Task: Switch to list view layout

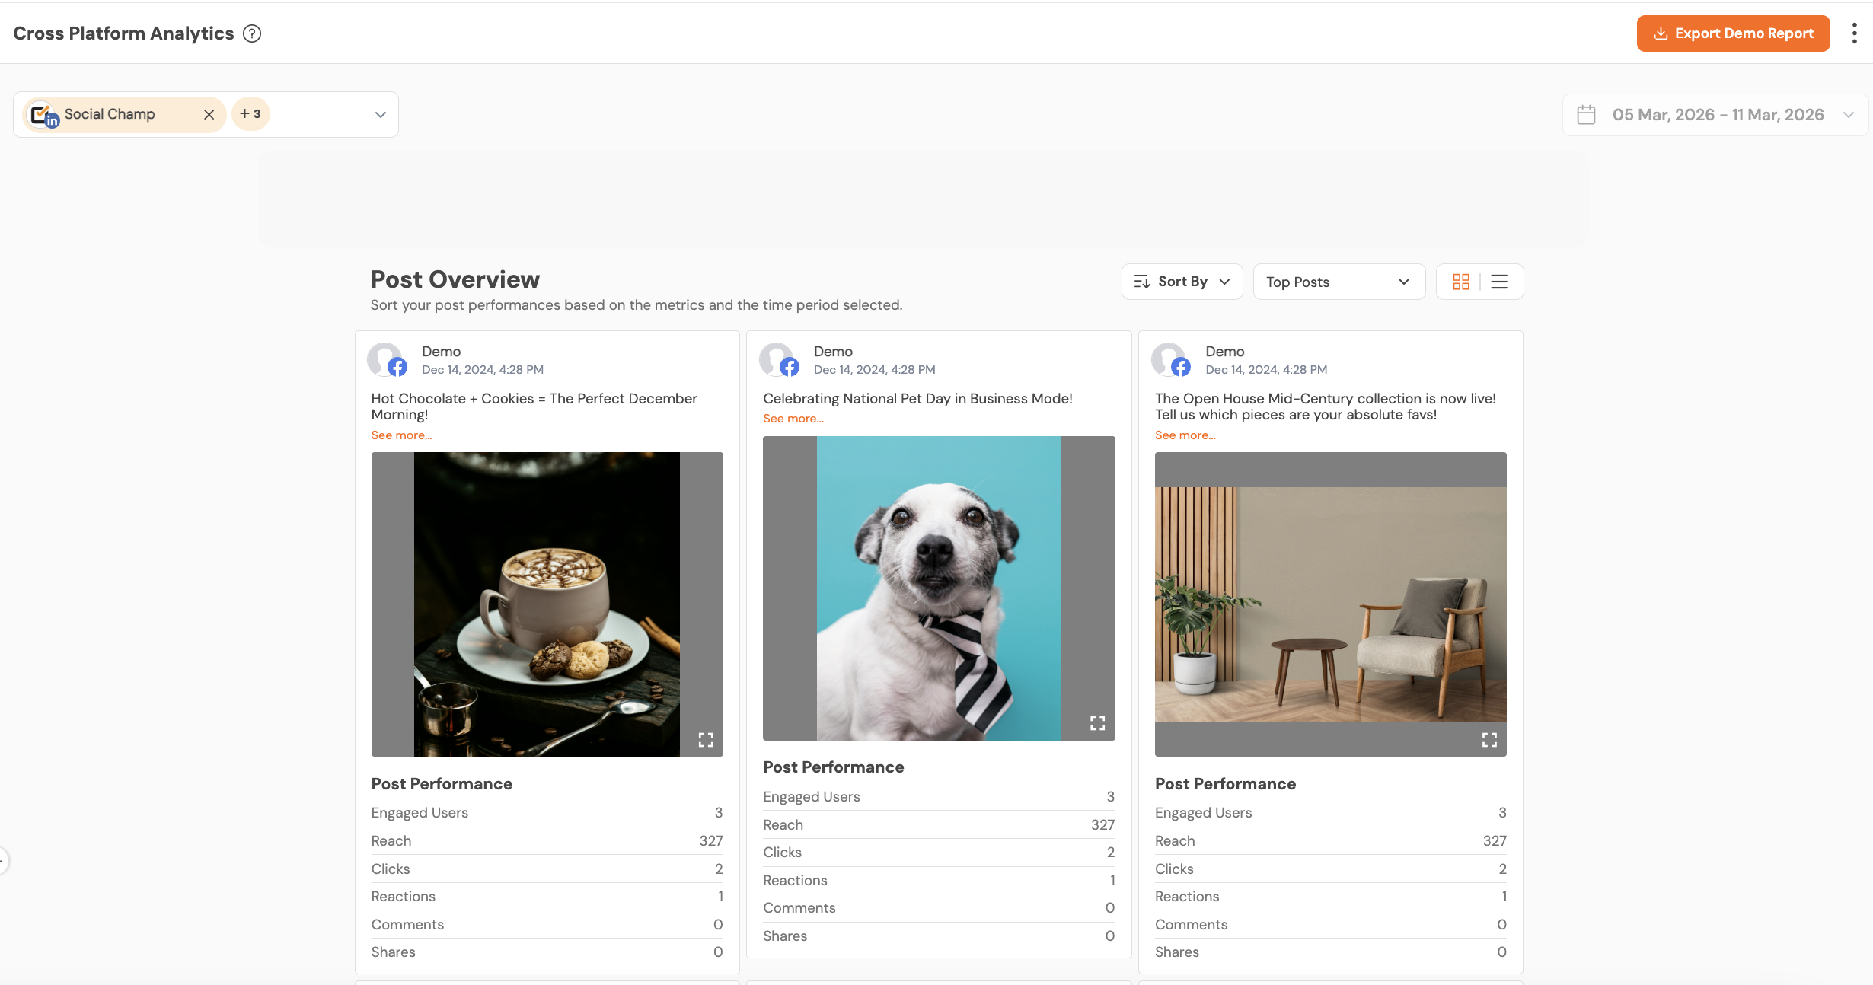Action: 1498,282
